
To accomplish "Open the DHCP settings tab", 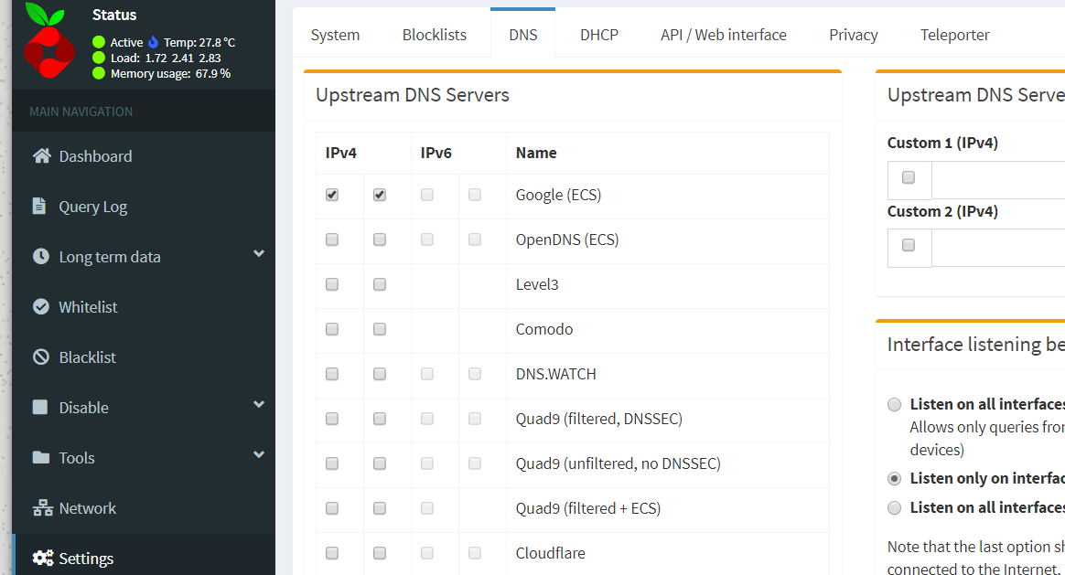I will coord(599,35).
